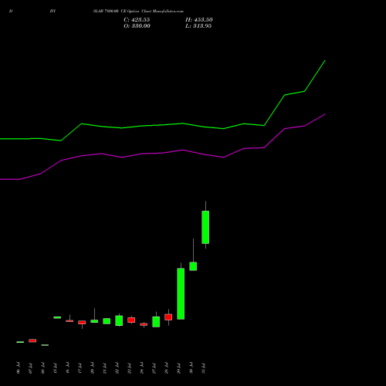The image size is (386, 386).
Task: Click the chart title mentioning CE Option
Action: [x=138, y=12]
